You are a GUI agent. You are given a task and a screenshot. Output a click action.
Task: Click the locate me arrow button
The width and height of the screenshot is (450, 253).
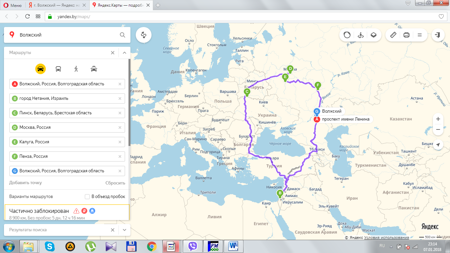coord(438,145)
